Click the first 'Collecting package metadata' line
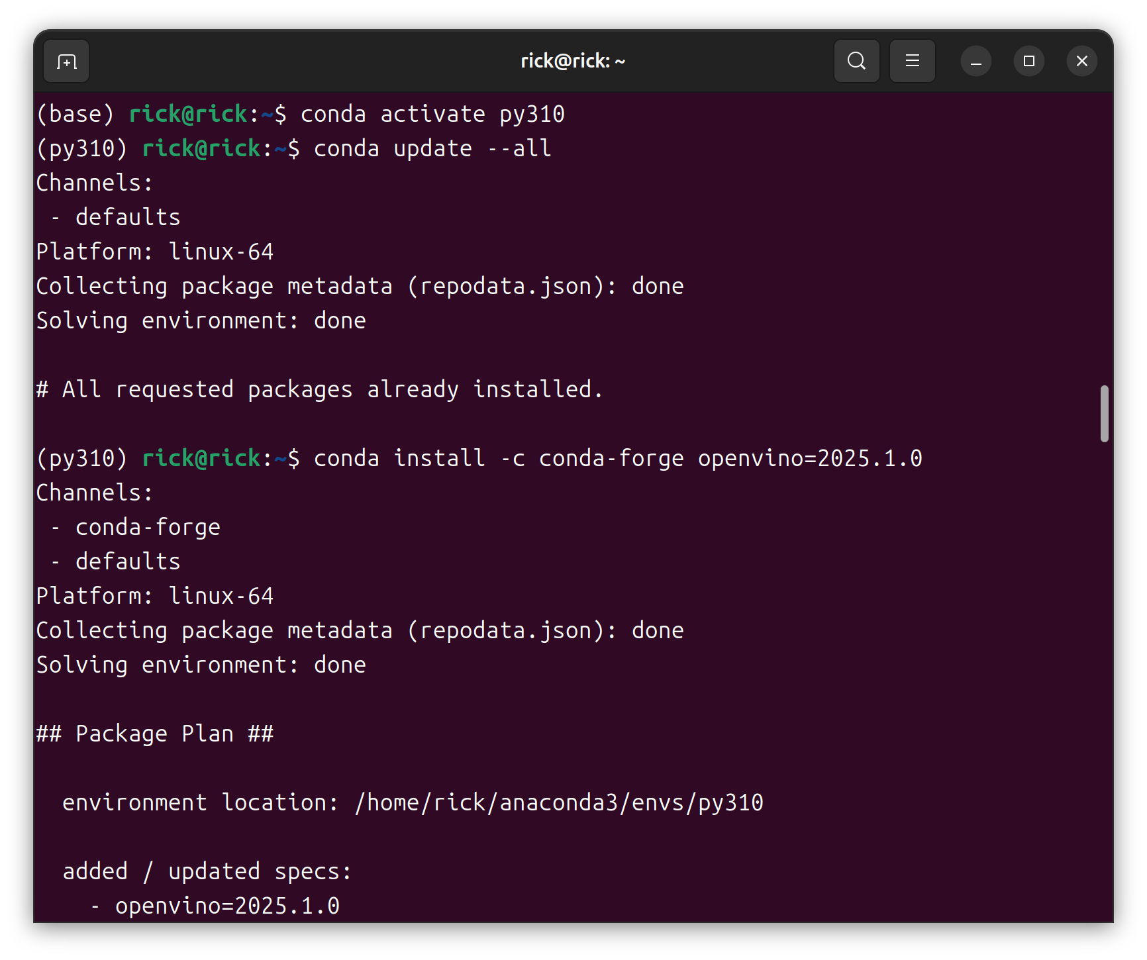Screen dimensions: 1147x960 coord(360,286)
